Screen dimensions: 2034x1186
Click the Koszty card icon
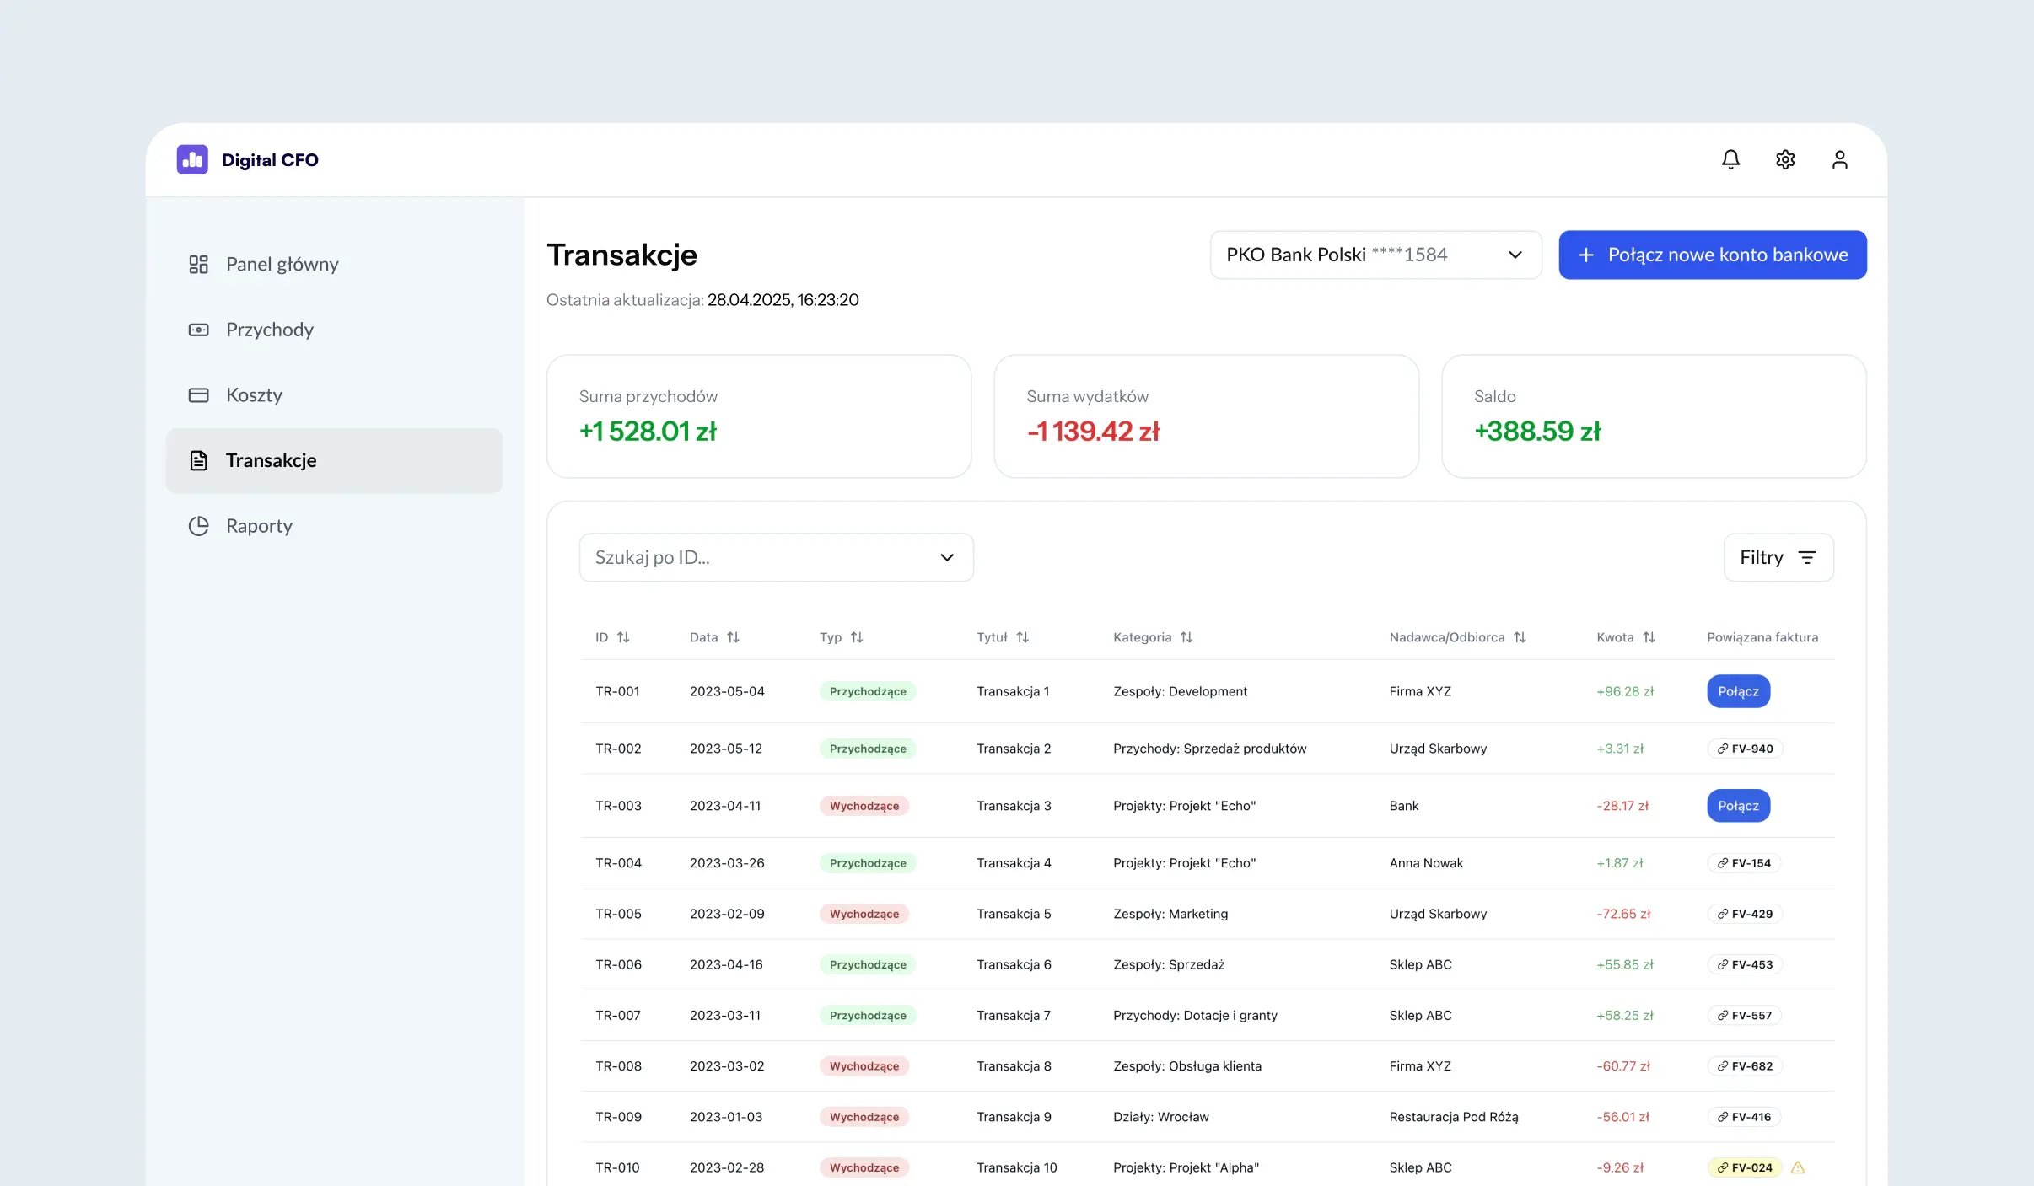coord(198,394)
